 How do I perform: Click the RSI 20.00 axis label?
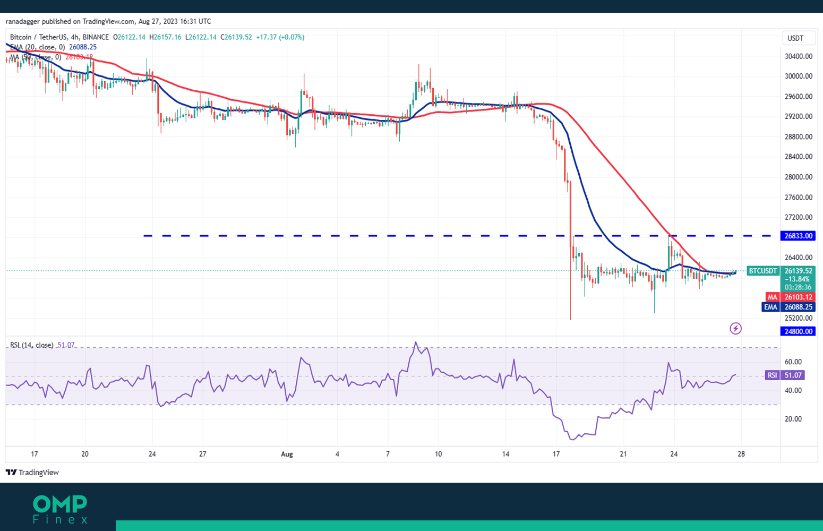tap(793, 419)
